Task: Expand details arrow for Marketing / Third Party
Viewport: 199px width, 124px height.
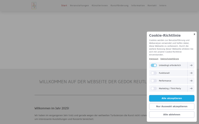Action: point(191,88)
